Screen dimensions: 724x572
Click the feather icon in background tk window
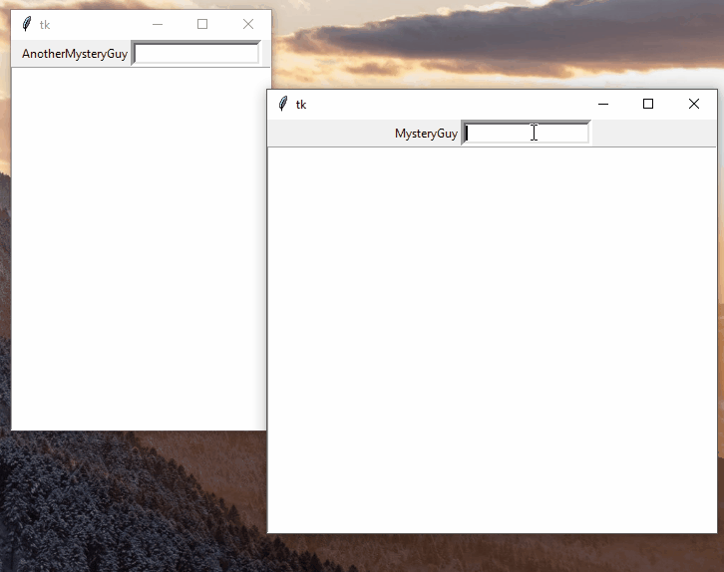click(x=27, y=24)
